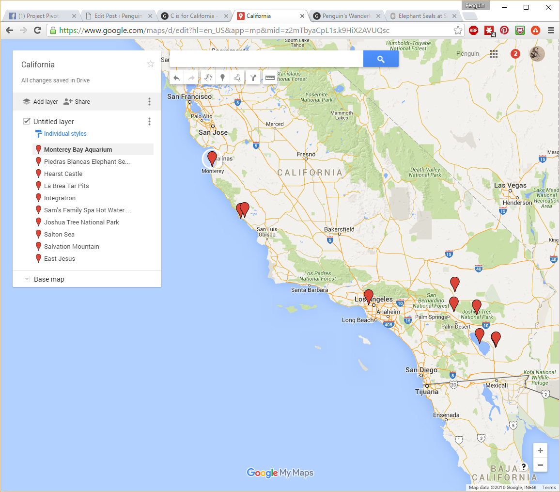Click the California map title

pos(38,64)
